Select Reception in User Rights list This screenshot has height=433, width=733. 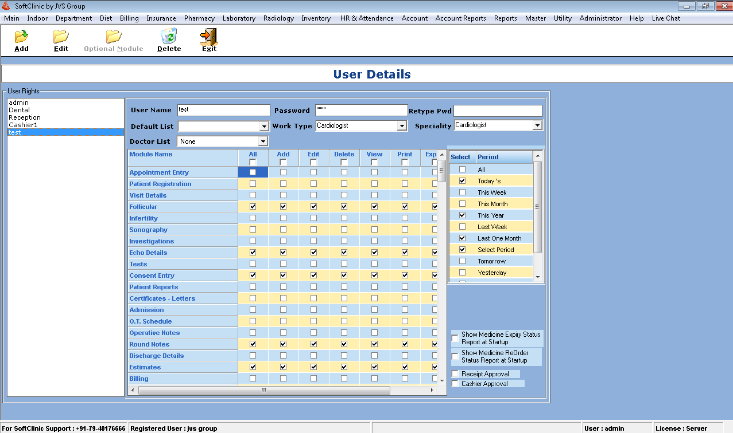pos(65,117)
